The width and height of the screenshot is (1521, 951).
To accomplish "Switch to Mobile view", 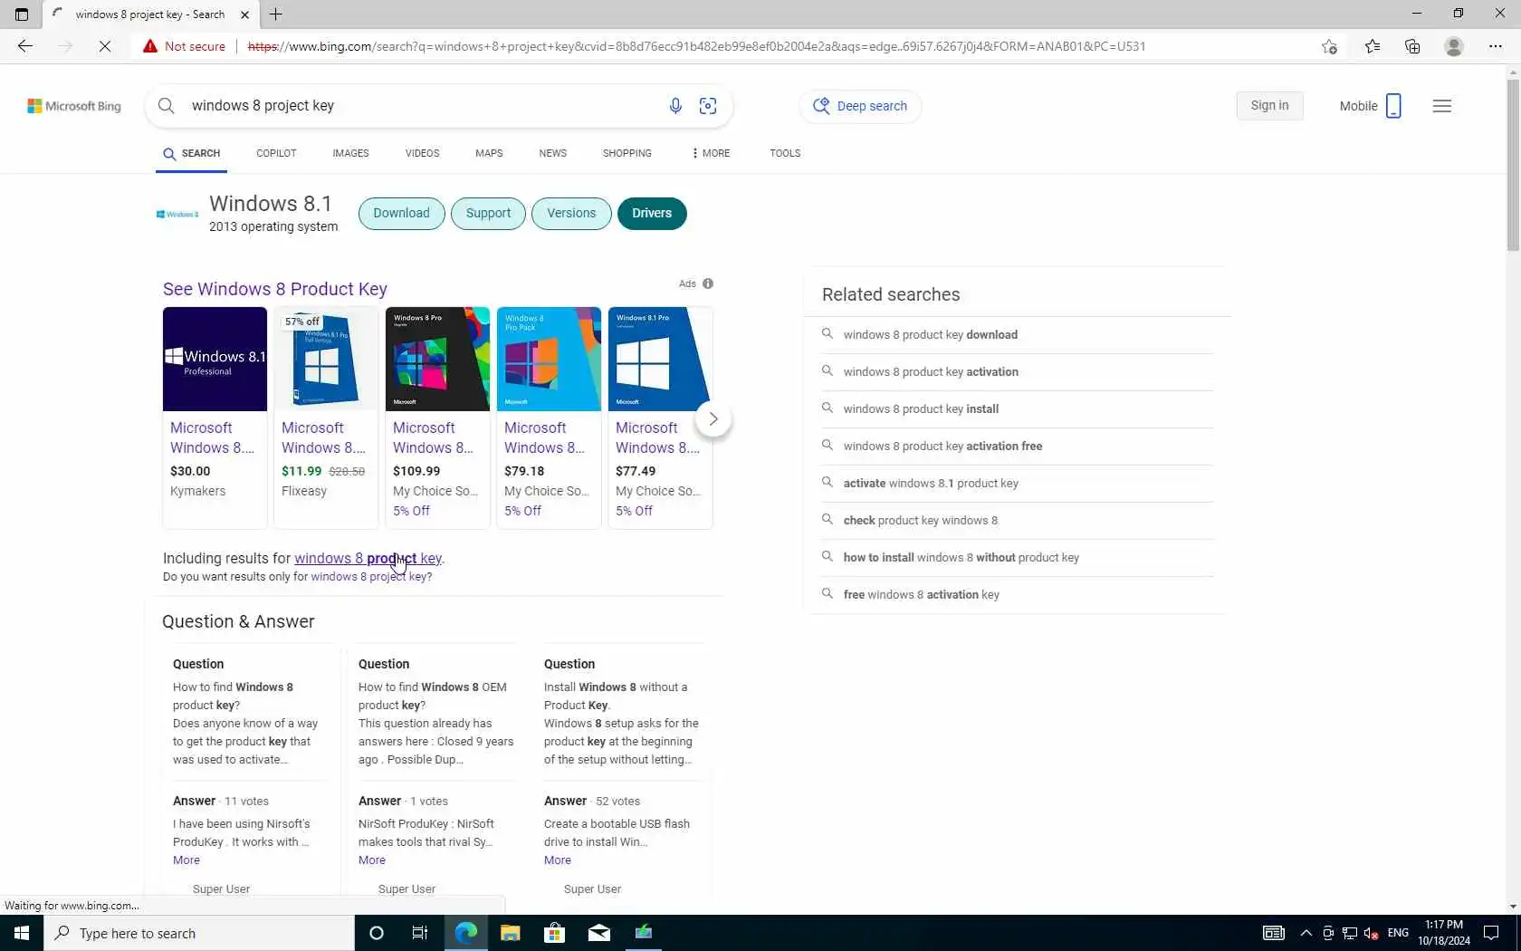I will (1371, 106).
